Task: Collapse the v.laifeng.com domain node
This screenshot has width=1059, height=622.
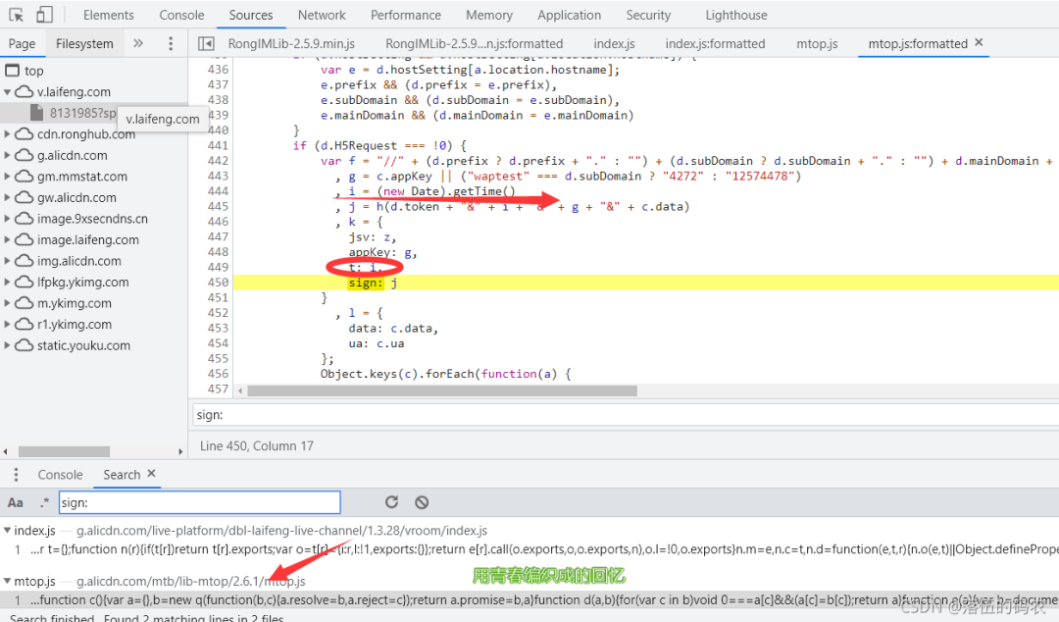Action: pyautogui.click(x=8, y=92)
